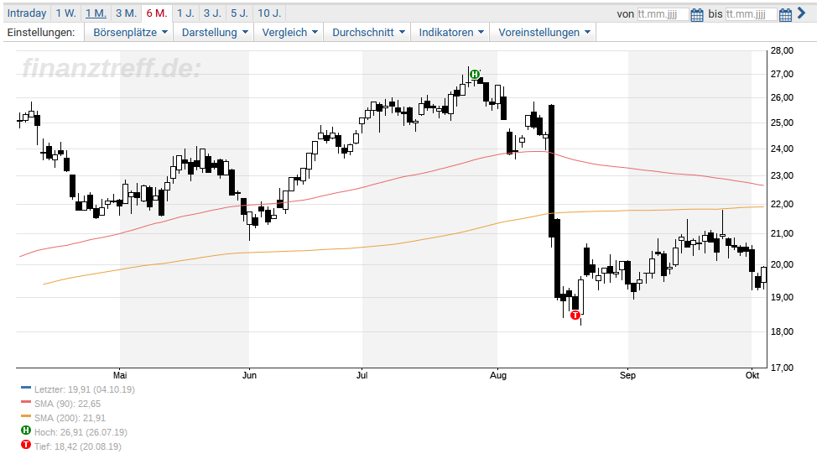The image size is (822, 454).
Task: Click the 'Aug' x-axis label
Action: (498, 375)
